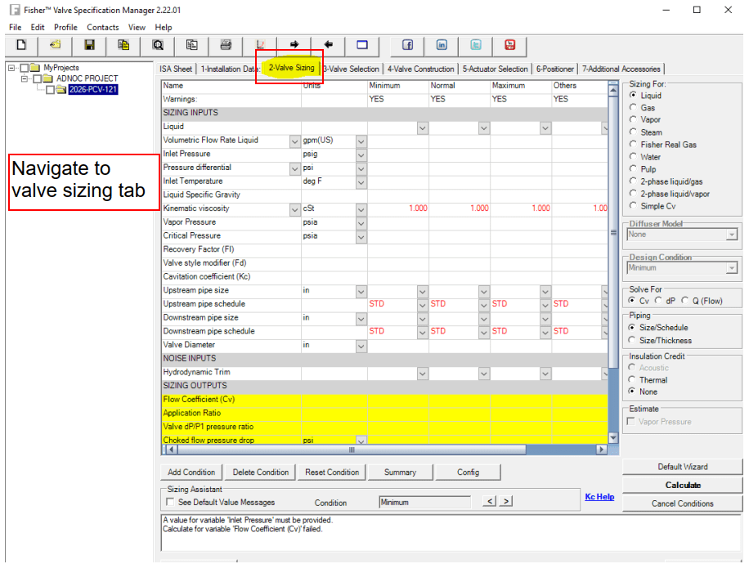Select dP under Solve For
This screenshot has height=564, width=749.
pos(659,300)
